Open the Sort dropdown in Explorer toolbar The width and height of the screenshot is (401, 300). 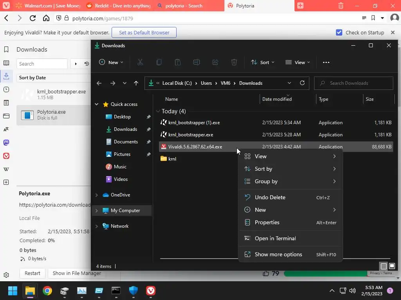(263, 62)
